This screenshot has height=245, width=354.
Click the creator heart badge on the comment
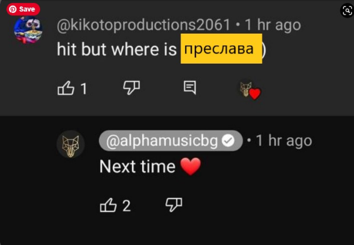tap(250, 90)
